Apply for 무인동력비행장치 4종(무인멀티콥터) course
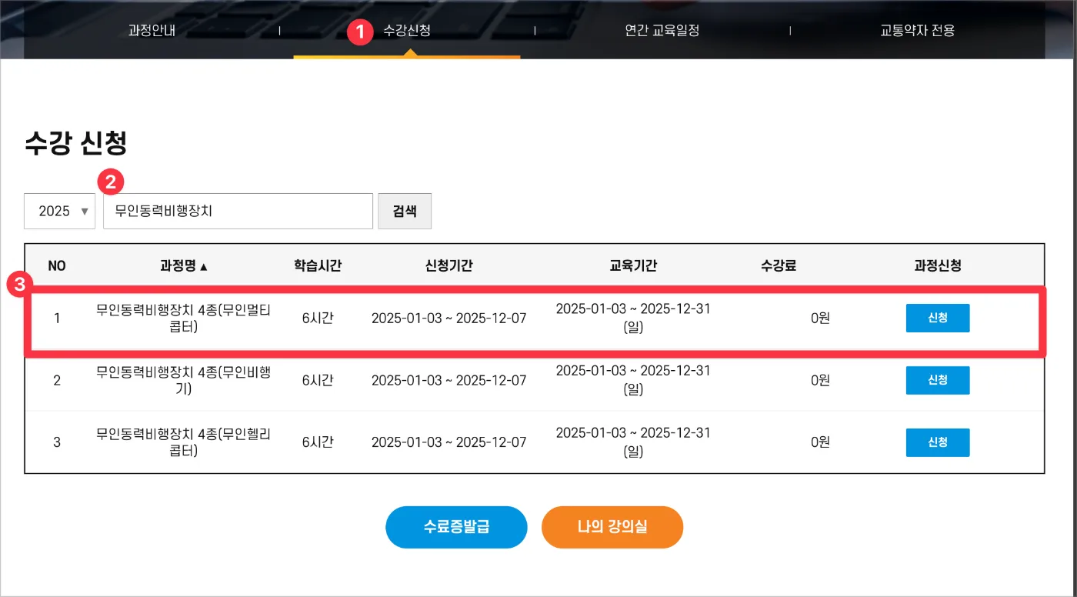The image size is (1077, 597). 938,317
